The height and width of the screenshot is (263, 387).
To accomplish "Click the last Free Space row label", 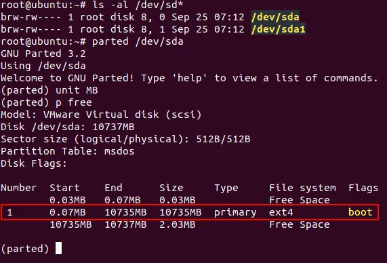I will pos(300,225).
